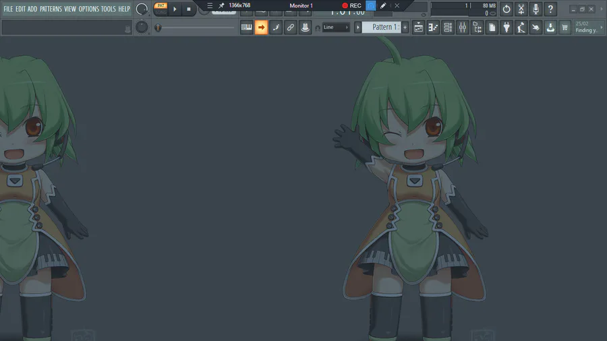Viewport: 607px width, 341px height.
Task: Expand the news panel arrow
Action: click(x=601, y=27)
